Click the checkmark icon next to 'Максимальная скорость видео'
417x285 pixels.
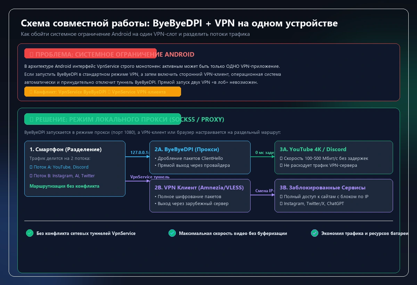(172, 233)
